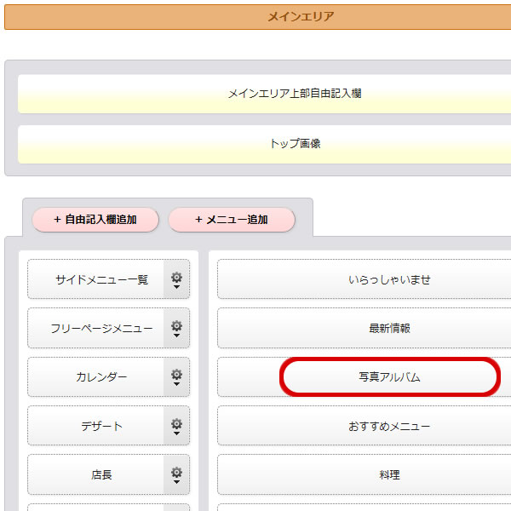
Task: Open gear settings for サイドメニュー一覧
Action: tap(176, 279)
